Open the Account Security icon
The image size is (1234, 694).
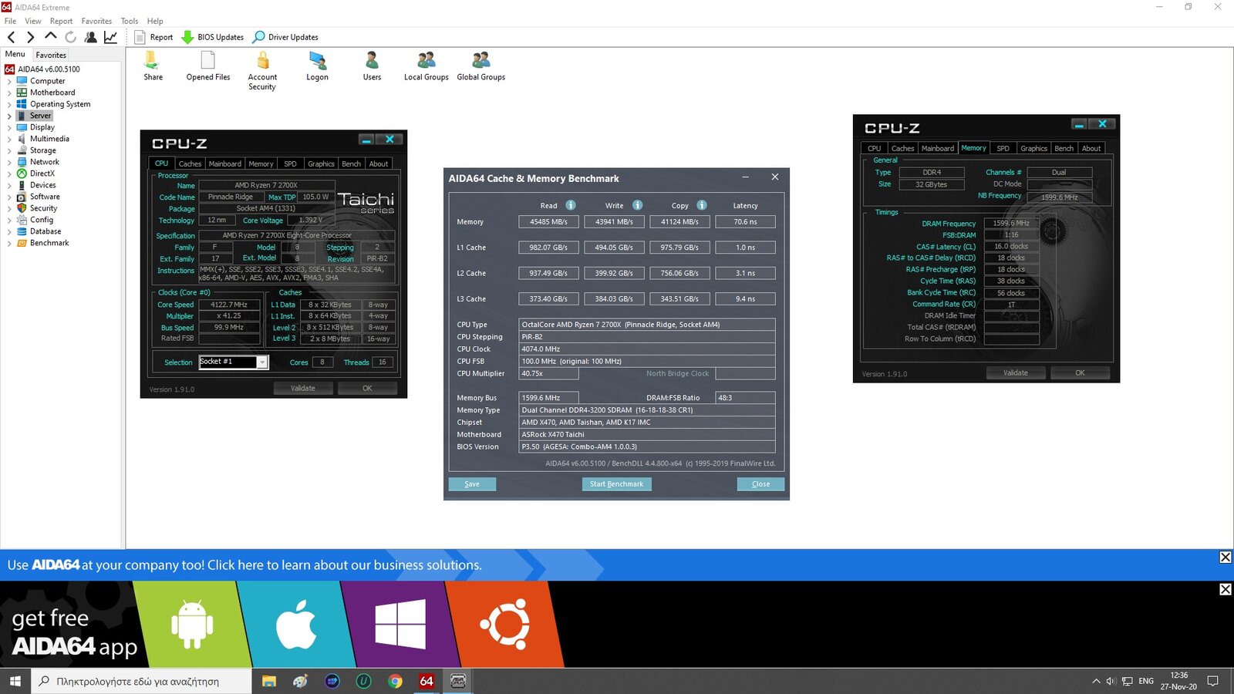click(262, 71)
